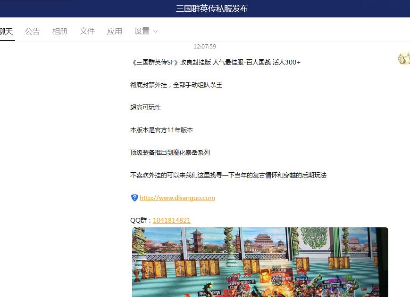This screenshot has width=410, height=297.
Task: Open the 相册 tab
Action: click(60, 31)
